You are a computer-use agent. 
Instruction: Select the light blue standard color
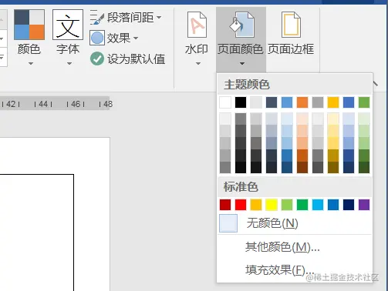(318, 205)
